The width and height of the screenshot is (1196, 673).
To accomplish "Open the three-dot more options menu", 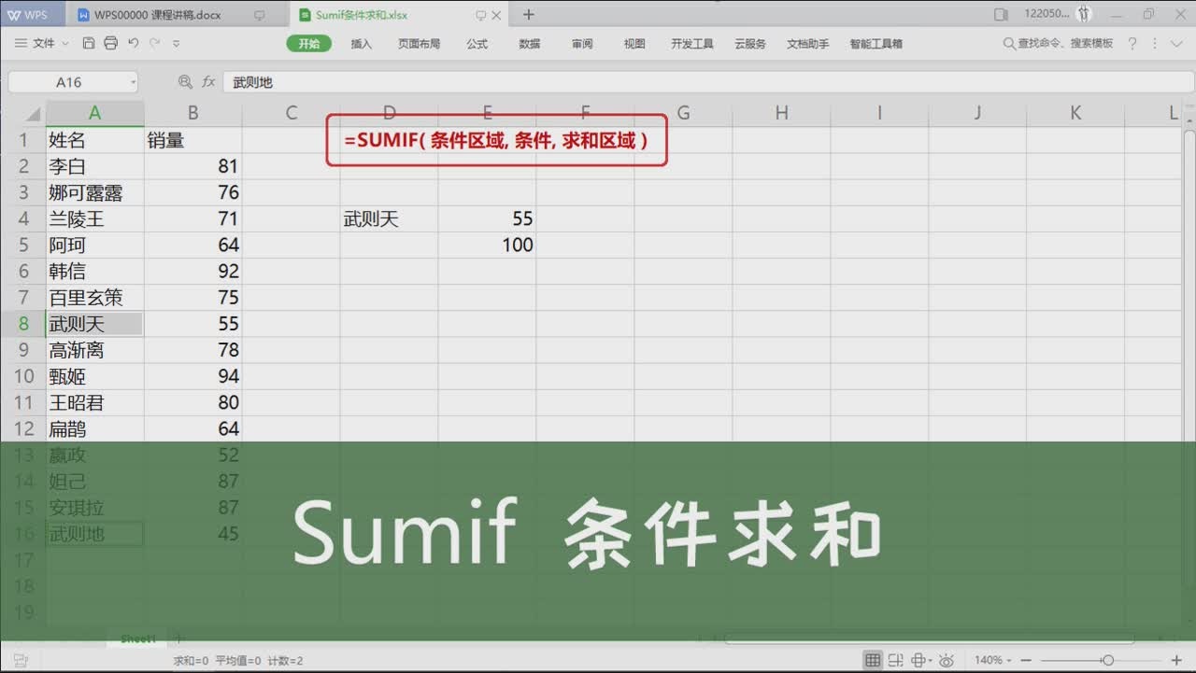I will click(1155, 44).
